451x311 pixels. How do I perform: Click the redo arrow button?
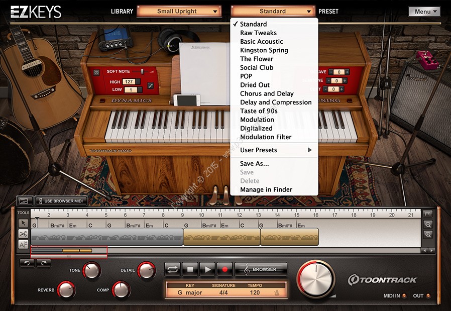click(43, 263)
